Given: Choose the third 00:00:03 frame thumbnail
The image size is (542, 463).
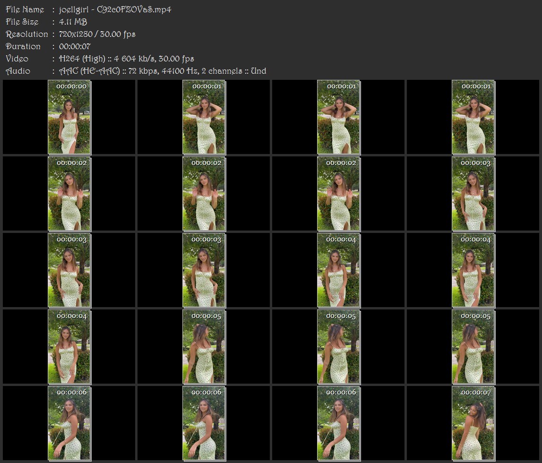Looking at the screenshot, I should pyautogui.click(x=204, y=270).
